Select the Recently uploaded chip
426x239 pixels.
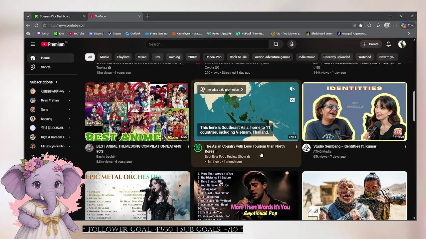336,57
